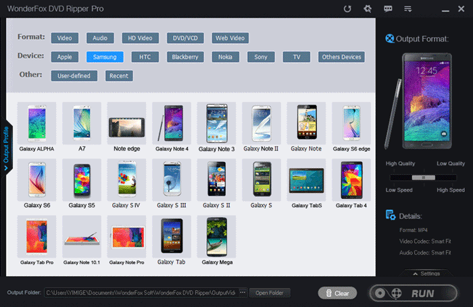Browse output folder with the ellipsis button
The image size is (473, 307).
tap(243, 293)
